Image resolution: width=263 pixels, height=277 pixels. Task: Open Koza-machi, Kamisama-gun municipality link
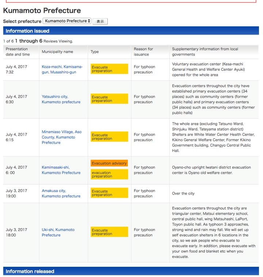62,69
